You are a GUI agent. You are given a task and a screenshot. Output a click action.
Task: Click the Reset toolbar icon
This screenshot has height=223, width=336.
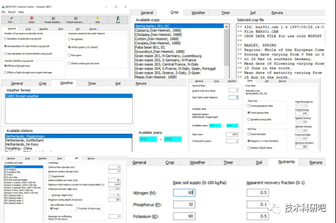32,20
